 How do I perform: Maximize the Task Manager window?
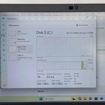tap(87, 17)
